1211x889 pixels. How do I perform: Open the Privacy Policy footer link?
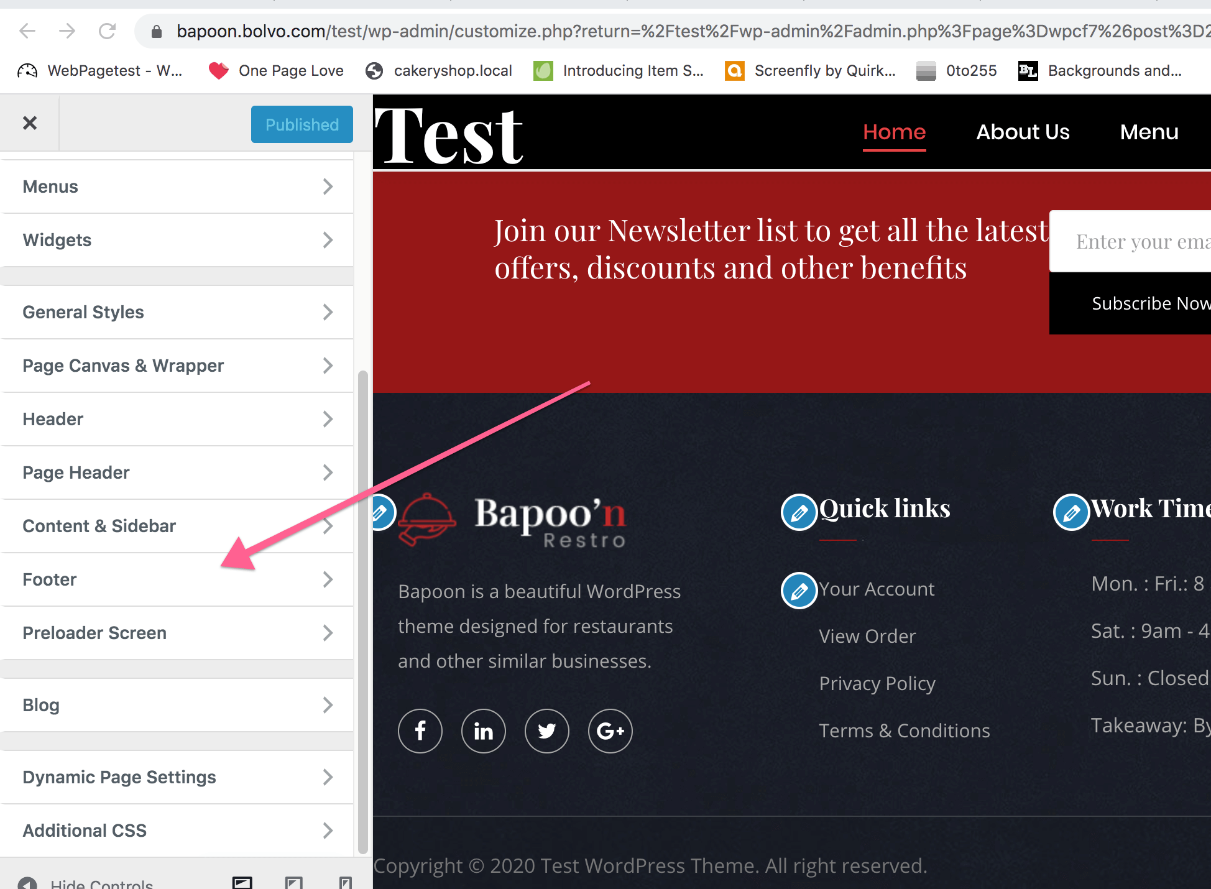(x=877, y=683)
